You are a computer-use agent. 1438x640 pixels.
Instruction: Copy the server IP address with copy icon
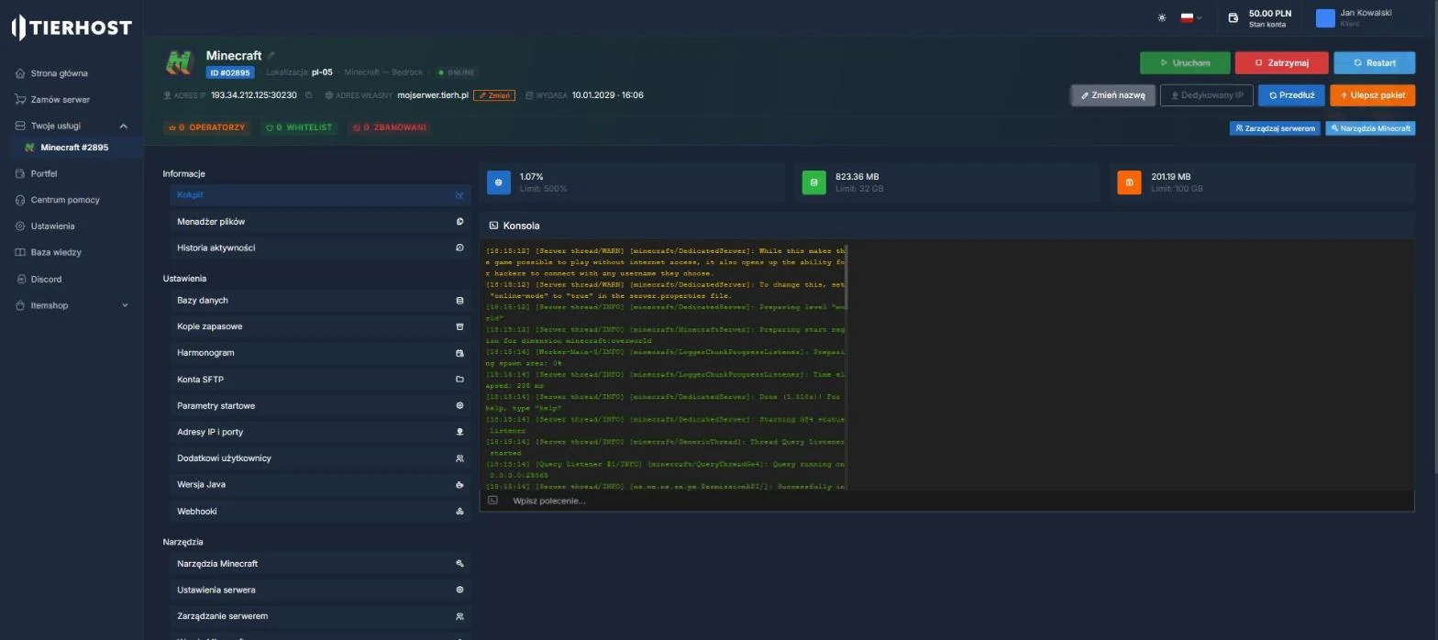coord(309,95)
